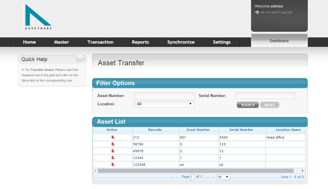Open the Location dropdown
The height and width of the screenshot is (189, 328).
pyautogui.click(x=164, y=104)
